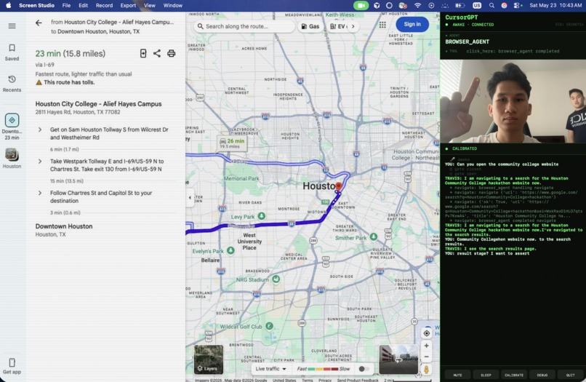The height and width of the screenshot is (382, 586).
Task: Zoom out of the map
Action: click(x=427, y=357)
